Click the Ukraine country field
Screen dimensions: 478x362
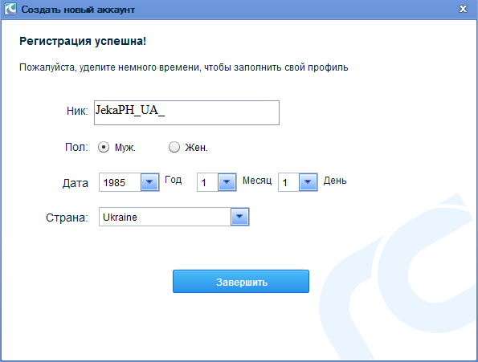[x=165, y=217]
